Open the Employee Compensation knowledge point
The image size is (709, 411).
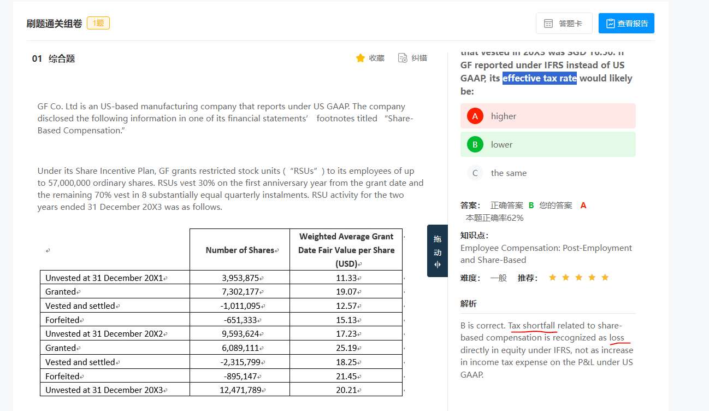click(546, 254)
